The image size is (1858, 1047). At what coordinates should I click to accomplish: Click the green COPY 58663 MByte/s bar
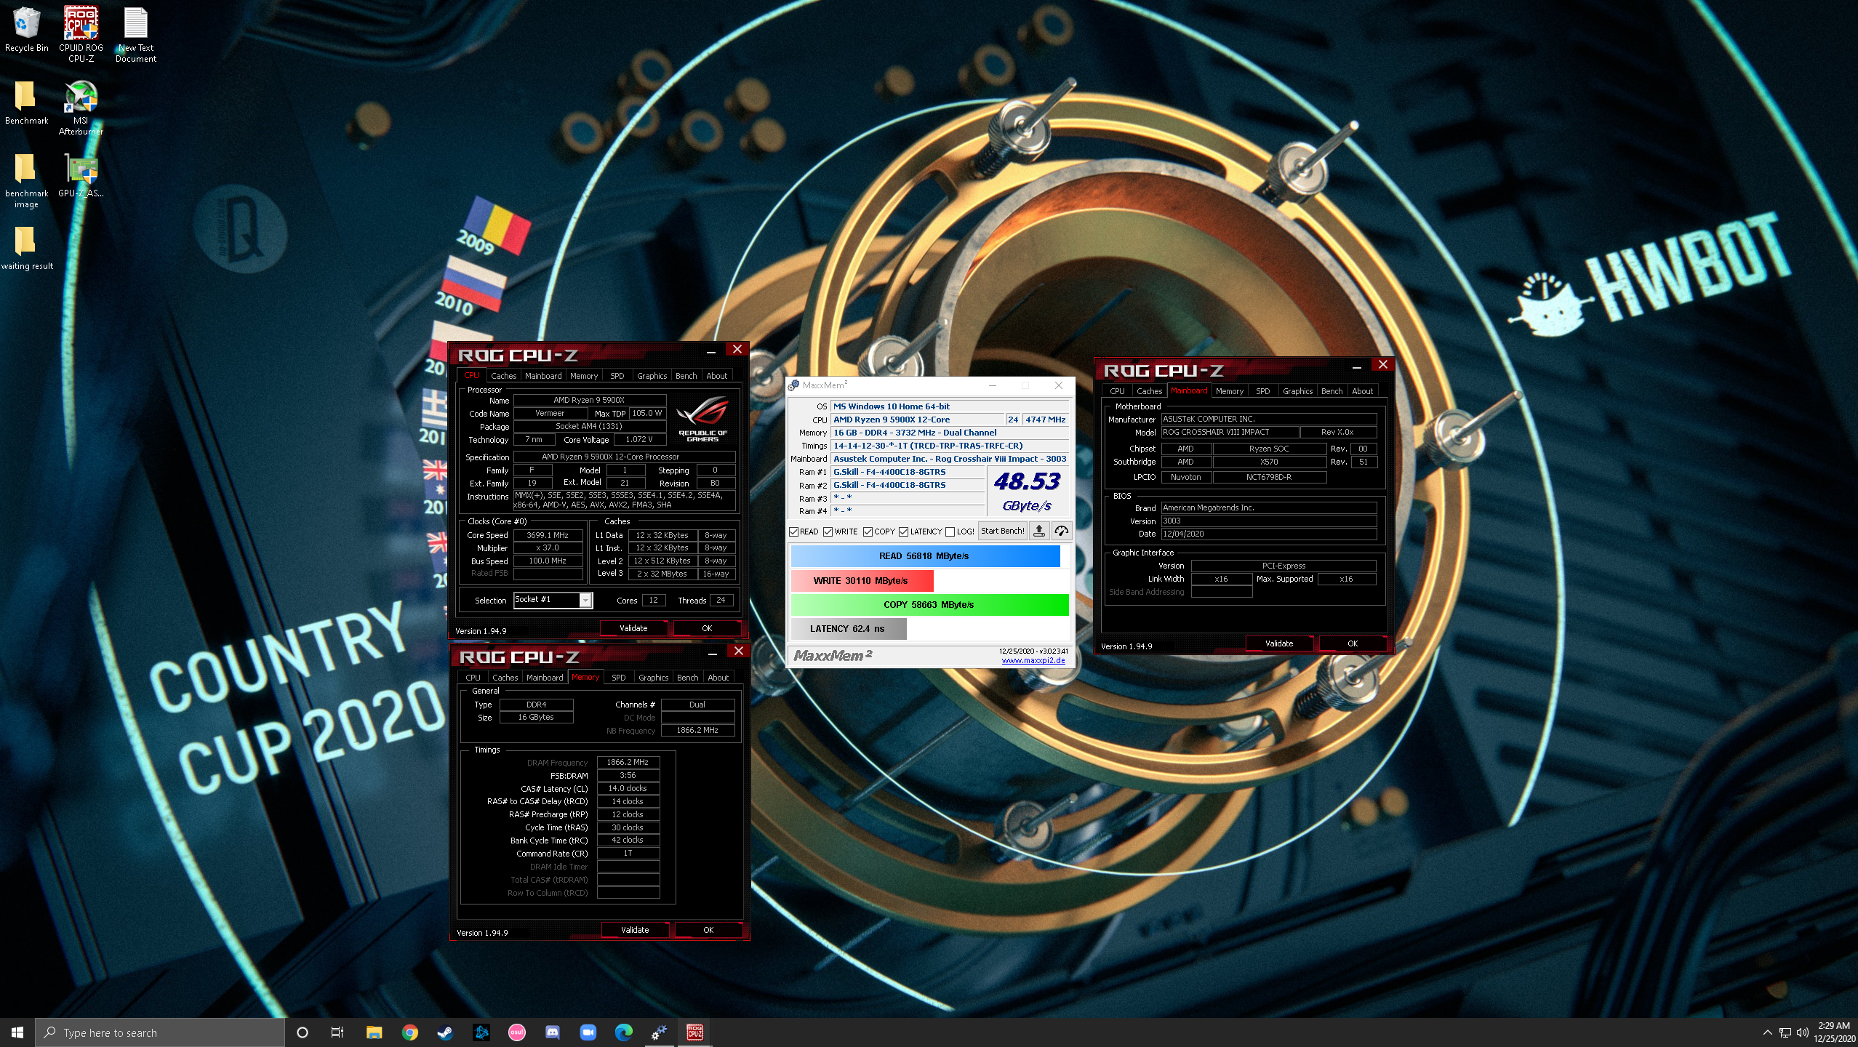pyautogui.click(x=929, y=605)
